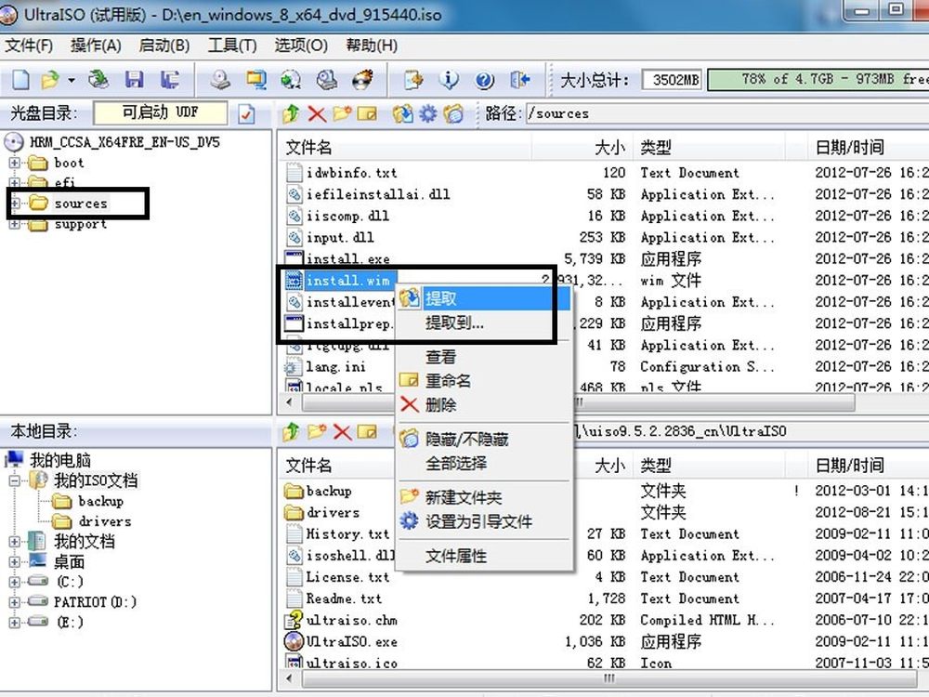Click the 78% of 4.7GB capacity bar
The width and height of the screenshot is (929, 697).
(x=818, y=79)
